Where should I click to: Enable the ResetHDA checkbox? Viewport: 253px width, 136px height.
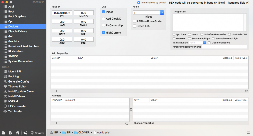click(x=134, y=26)
